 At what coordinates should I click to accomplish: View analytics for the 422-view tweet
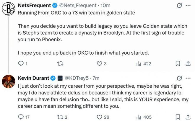click(x=138, y=63)
